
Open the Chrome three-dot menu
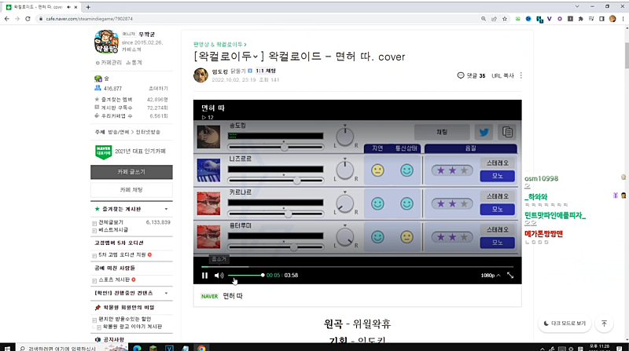(623, 19)
